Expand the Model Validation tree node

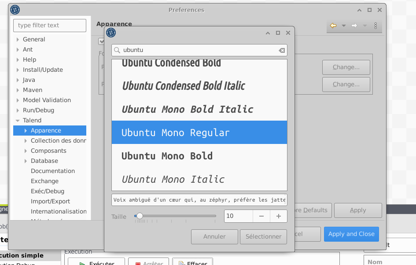[x=18, y=100]
